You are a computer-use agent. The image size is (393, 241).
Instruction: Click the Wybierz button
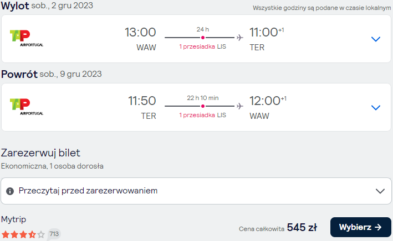[360, 227]
